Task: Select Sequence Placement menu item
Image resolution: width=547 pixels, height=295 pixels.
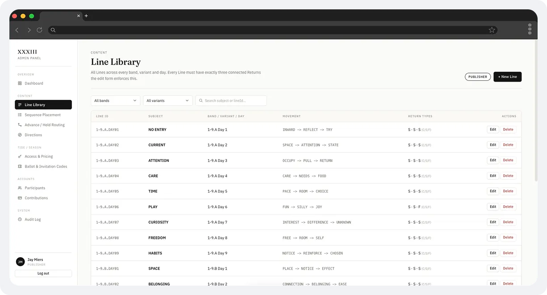Action: (43, 115)
